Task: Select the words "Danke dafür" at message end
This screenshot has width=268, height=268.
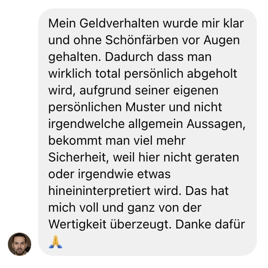Action: coord(210,224)
